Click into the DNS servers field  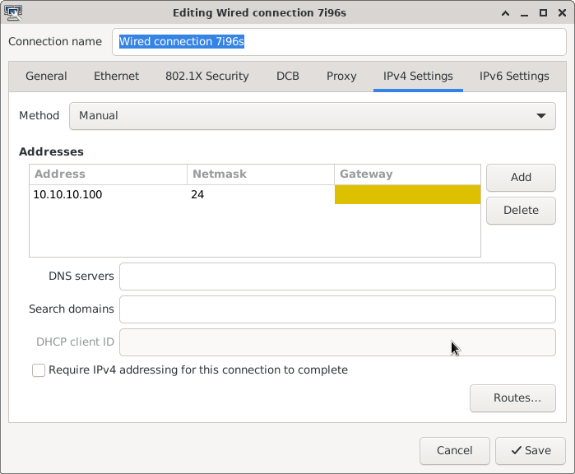337,276
